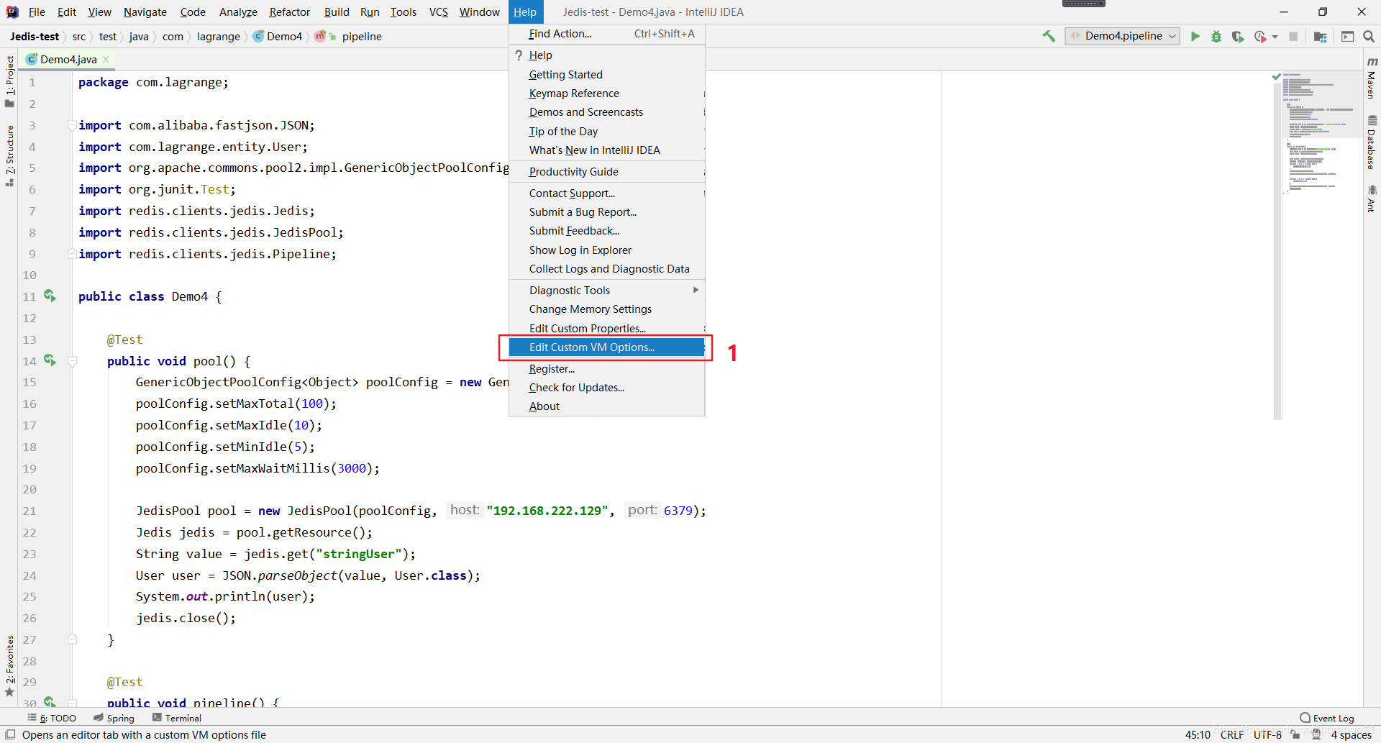Open Tip of the Day
This screenshot has width=1381, height=743.
click(606, 131)
